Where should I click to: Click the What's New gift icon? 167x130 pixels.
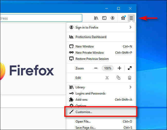[x=123, y=18]
